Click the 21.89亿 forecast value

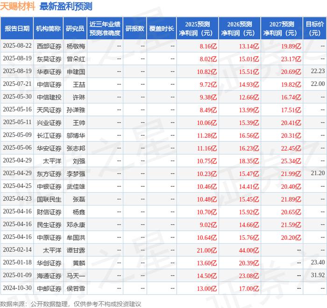point(291,199)
